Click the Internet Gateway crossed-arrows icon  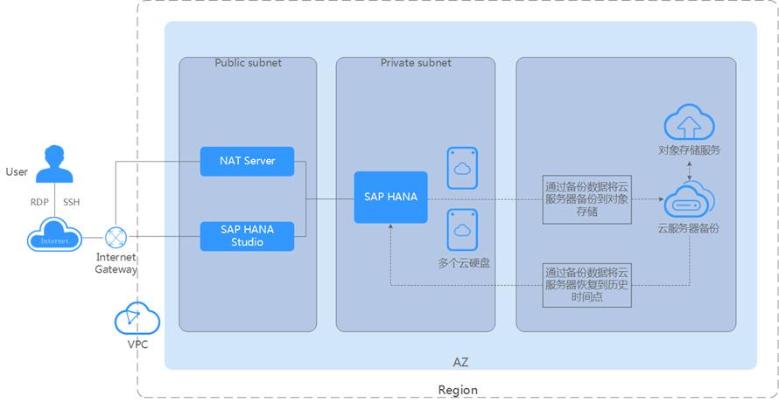click(116, 237)
